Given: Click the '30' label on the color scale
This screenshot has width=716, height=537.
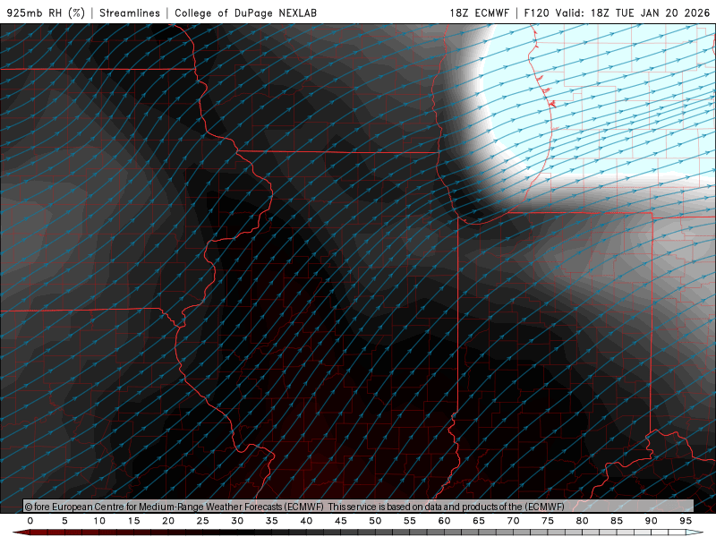Looking at the screenshot, I should 237,521.
